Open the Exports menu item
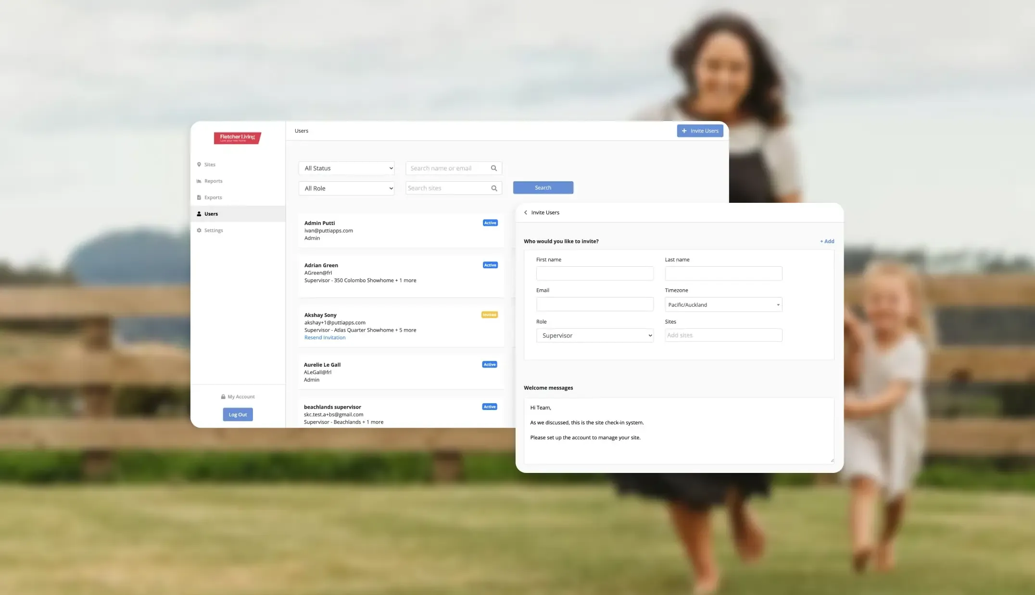 (238, 198)
